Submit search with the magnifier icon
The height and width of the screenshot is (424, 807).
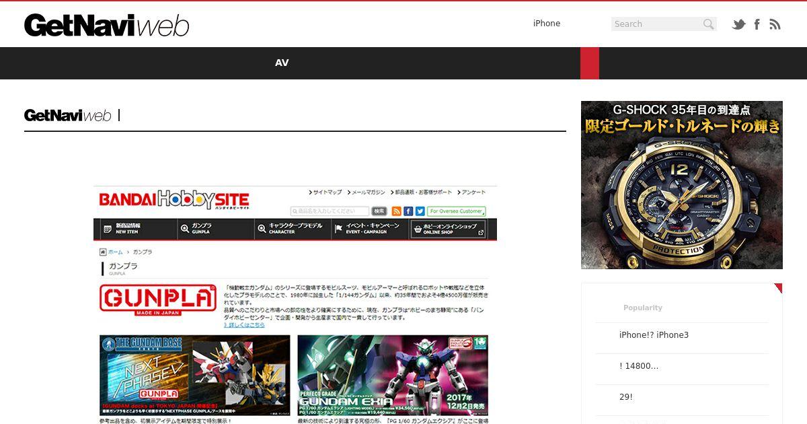point(708,24)
